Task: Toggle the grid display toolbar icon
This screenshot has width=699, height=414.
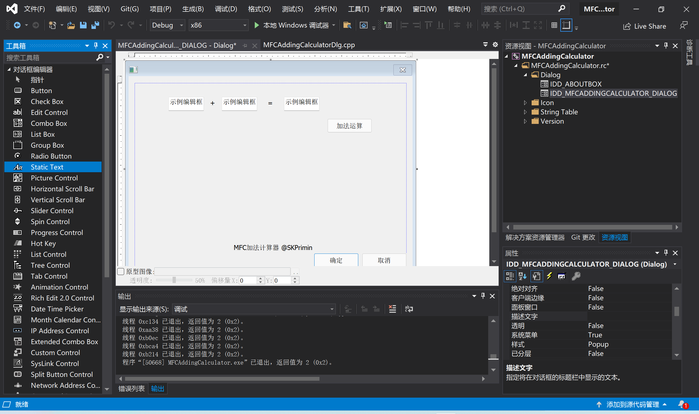Action: (554, 25)
